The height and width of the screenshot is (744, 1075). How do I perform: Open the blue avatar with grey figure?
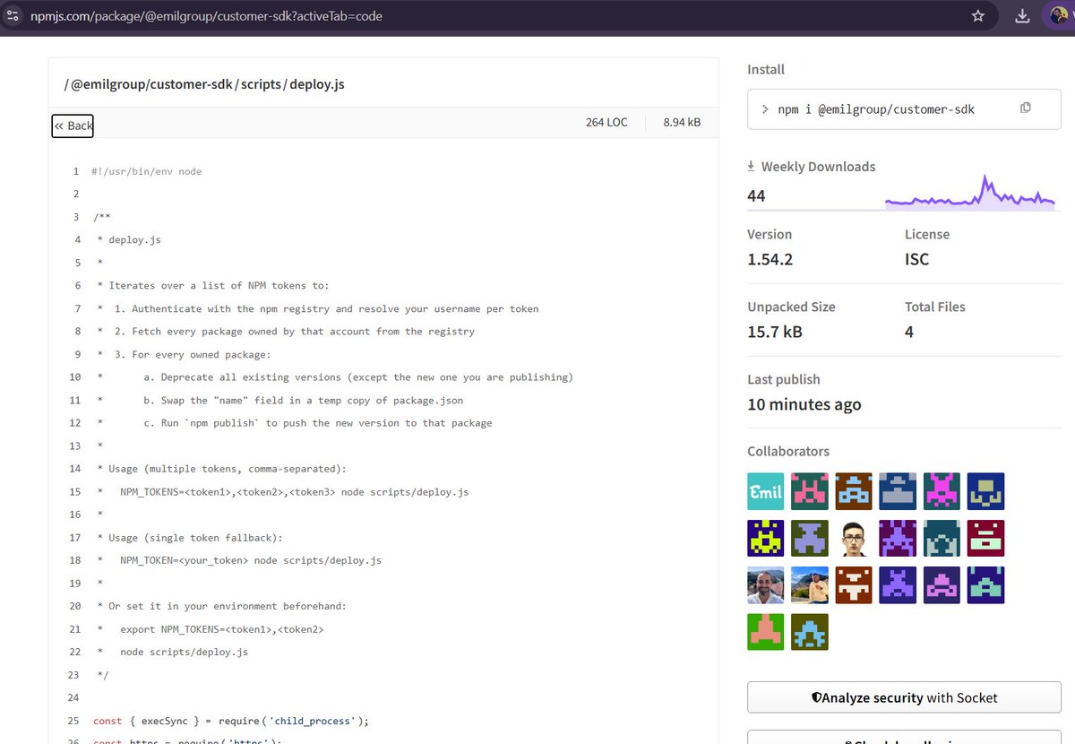(x=898, y=491)
